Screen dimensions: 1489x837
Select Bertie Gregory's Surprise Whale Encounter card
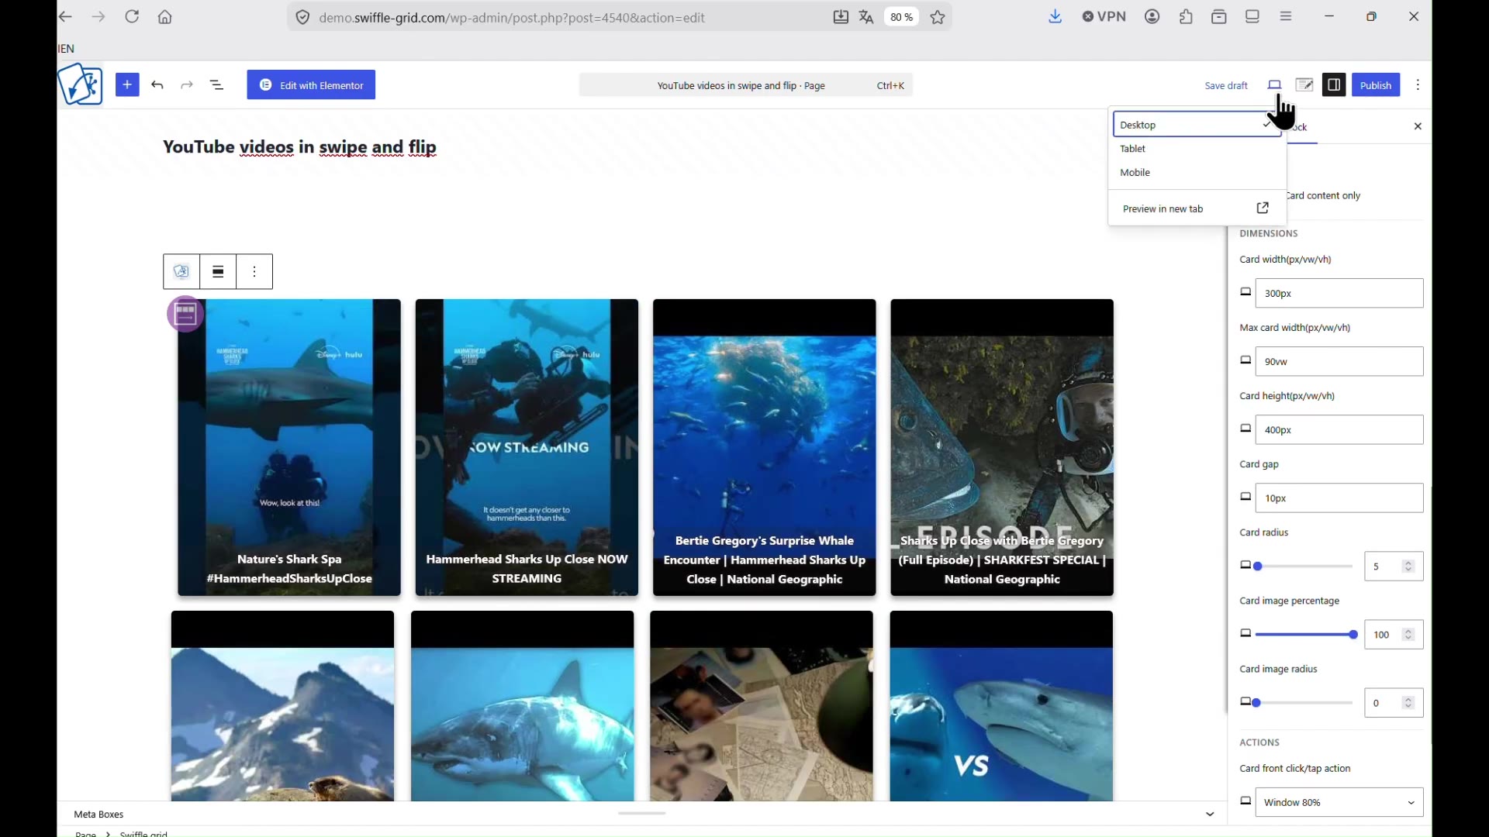(765, 447)
